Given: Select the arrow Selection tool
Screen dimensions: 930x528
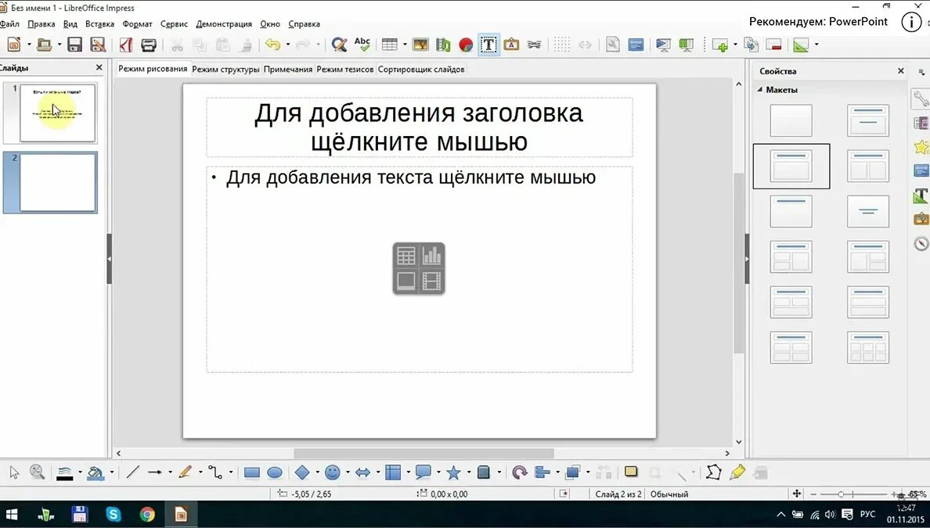Looking at the screenshot, I should coord(14,472).
